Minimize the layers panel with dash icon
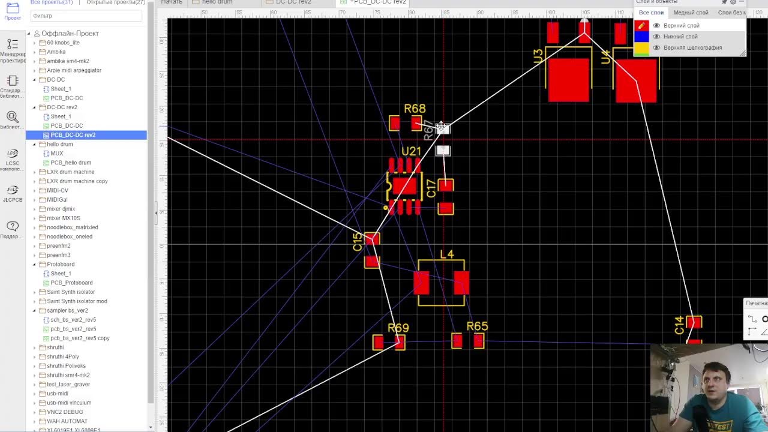The height and width of the screenshot is (432, 768). (x=741, y=2)
